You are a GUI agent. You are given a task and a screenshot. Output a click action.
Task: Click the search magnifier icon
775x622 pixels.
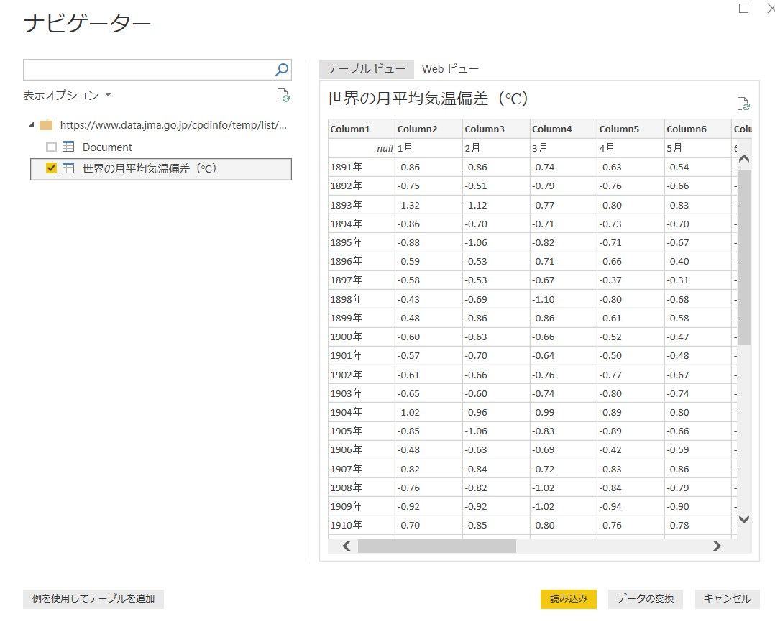pyautogui.click(x=282, y=69)
